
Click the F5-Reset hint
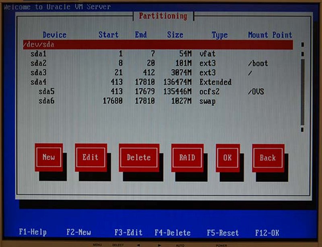223,233
